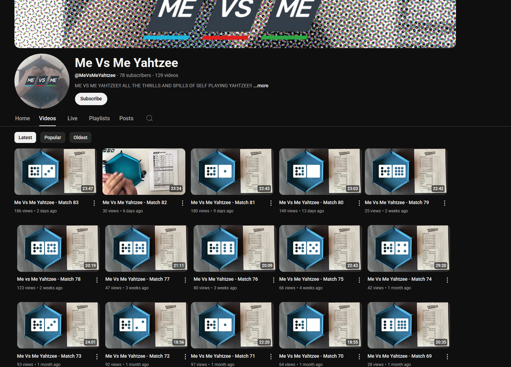Screen dimensions: 511x367
Task: Open Match 83 video title link
Action: [x=46, y=202]
